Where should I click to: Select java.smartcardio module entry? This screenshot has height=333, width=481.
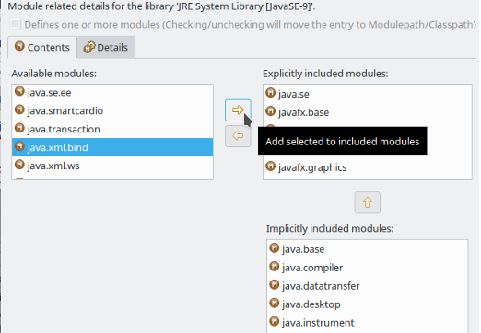[112, 110]
